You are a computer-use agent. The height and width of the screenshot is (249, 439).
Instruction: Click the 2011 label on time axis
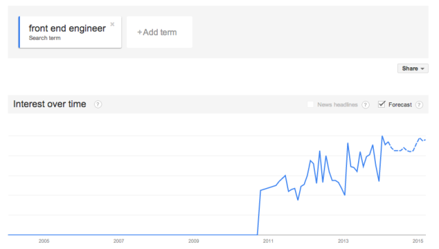268,241
